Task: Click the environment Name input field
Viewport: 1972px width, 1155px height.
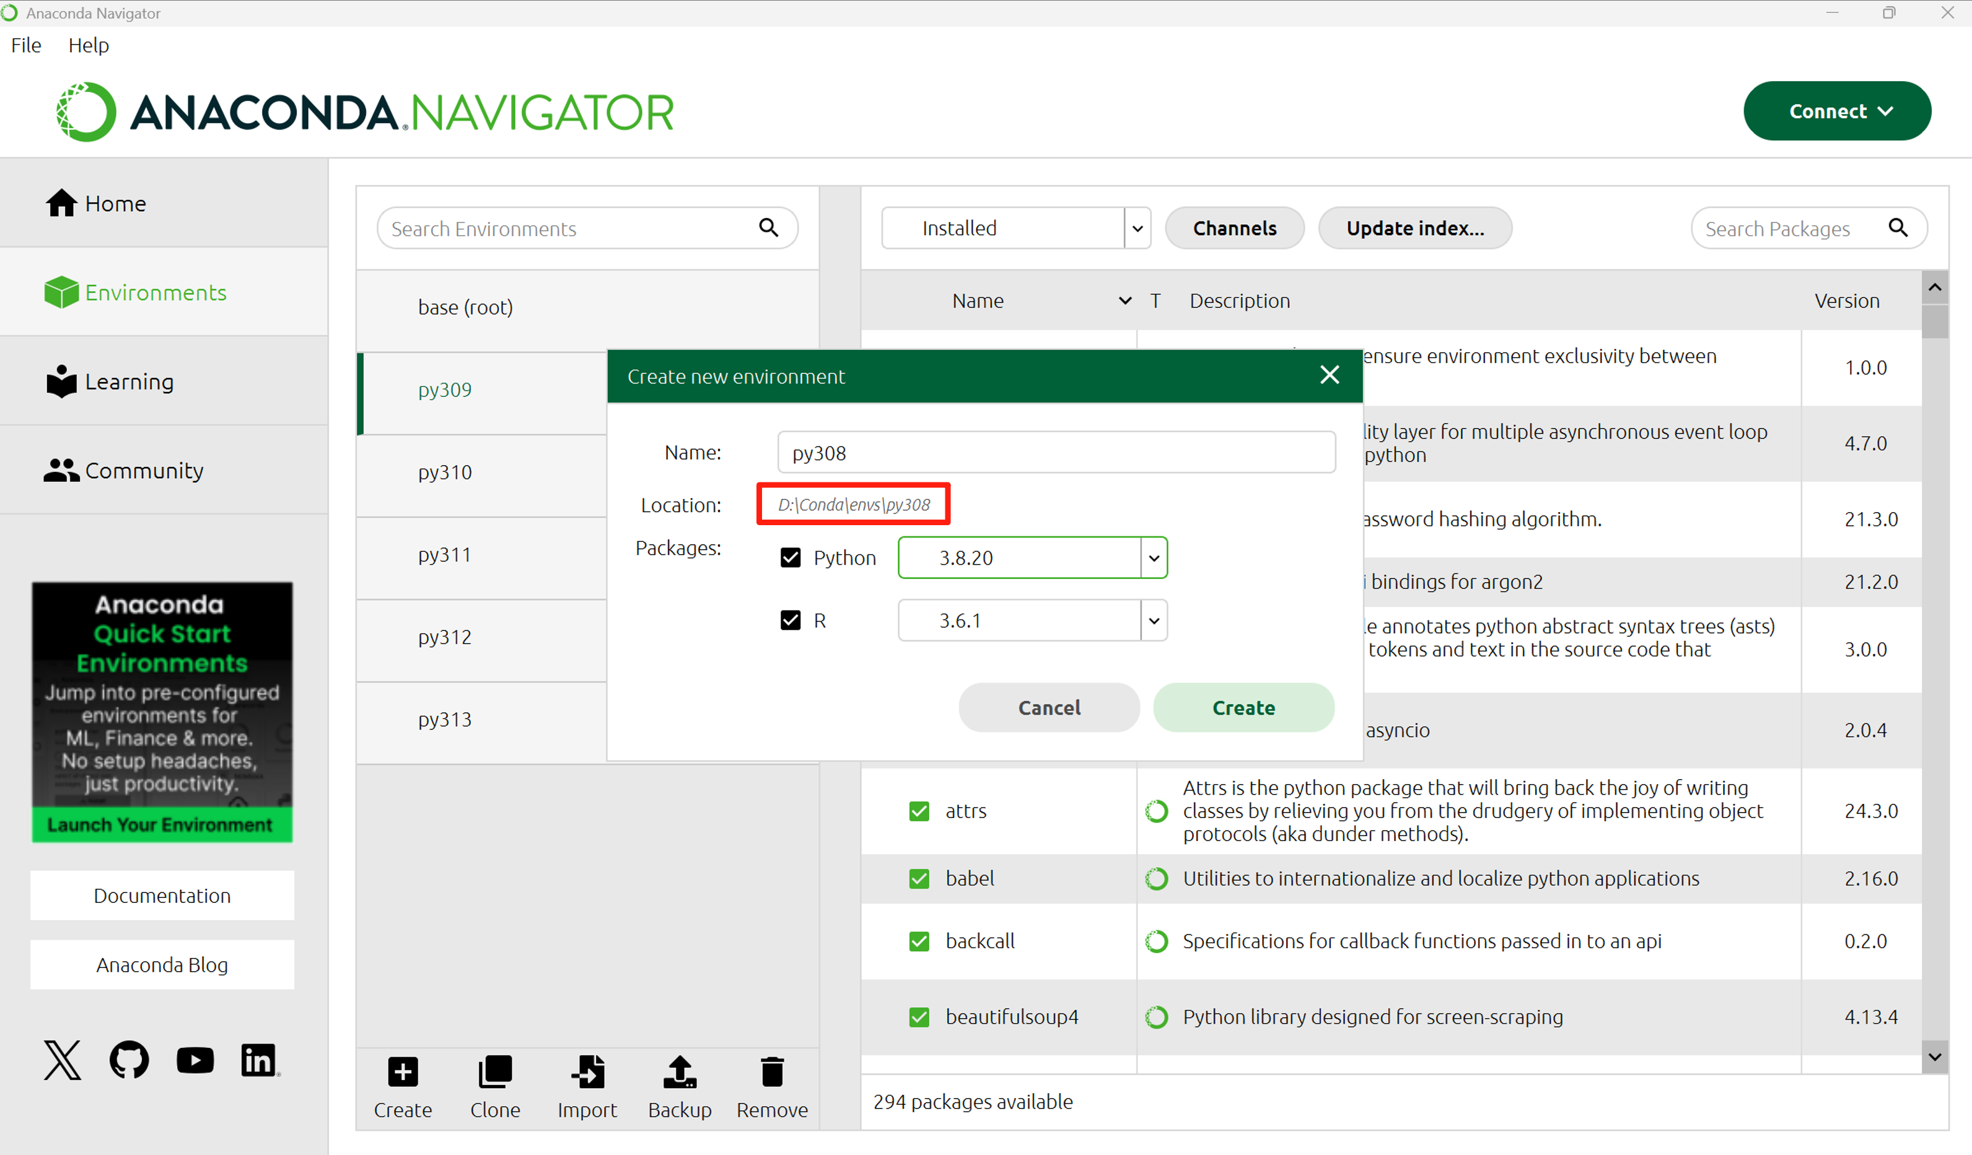Action: pyautogui.click(x=1056, y=452)
